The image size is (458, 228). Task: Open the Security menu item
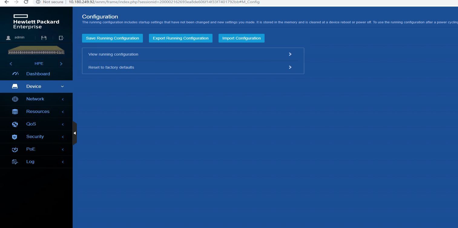36,136
